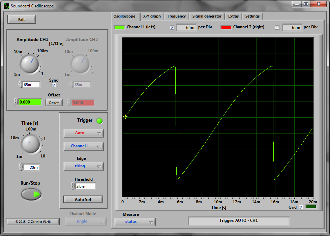
Task: Turn the Amplitude CH1 knob
Action: (30, 64)
